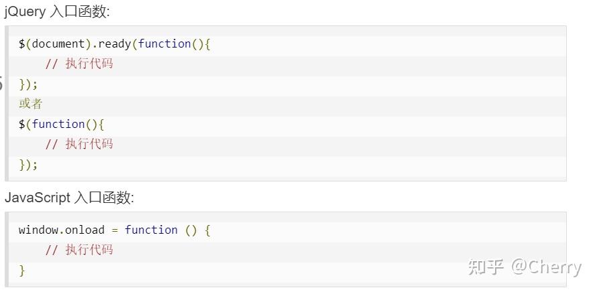The height and width of the screenshot is (294, 597).
Task: Click the dollar sign before "(document)"
Action: (x=22, y=44)
